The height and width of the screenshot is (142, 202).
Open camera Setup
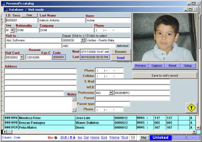coord(188,66)
